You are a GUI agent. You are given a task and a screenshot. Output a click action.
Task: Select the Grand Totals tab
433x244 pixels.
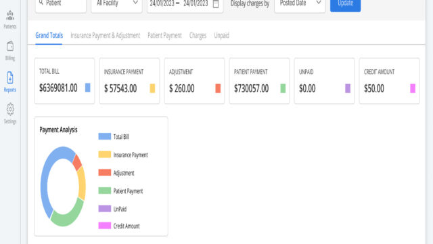coord(49,35)
